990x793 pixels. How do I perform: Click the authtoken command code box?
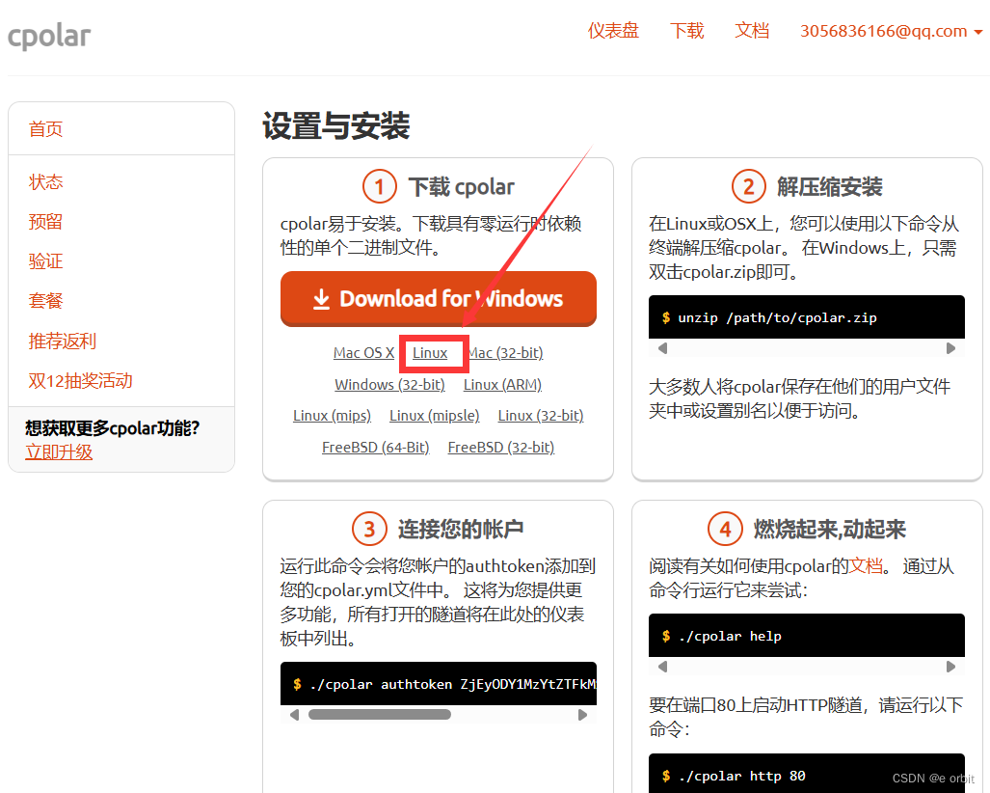pos(439,684)
